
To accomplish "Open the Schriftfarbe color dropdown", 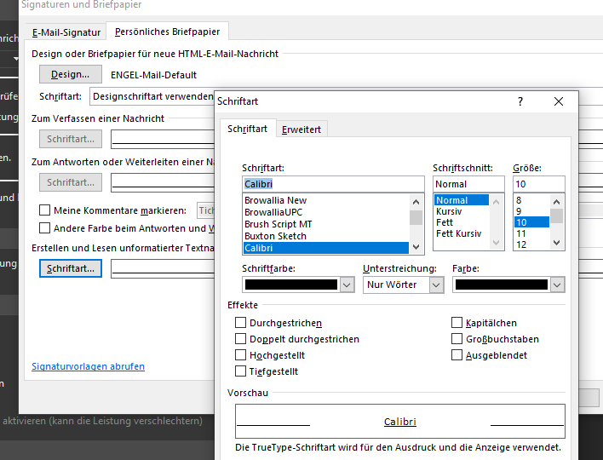I will [x=347, y=285].
